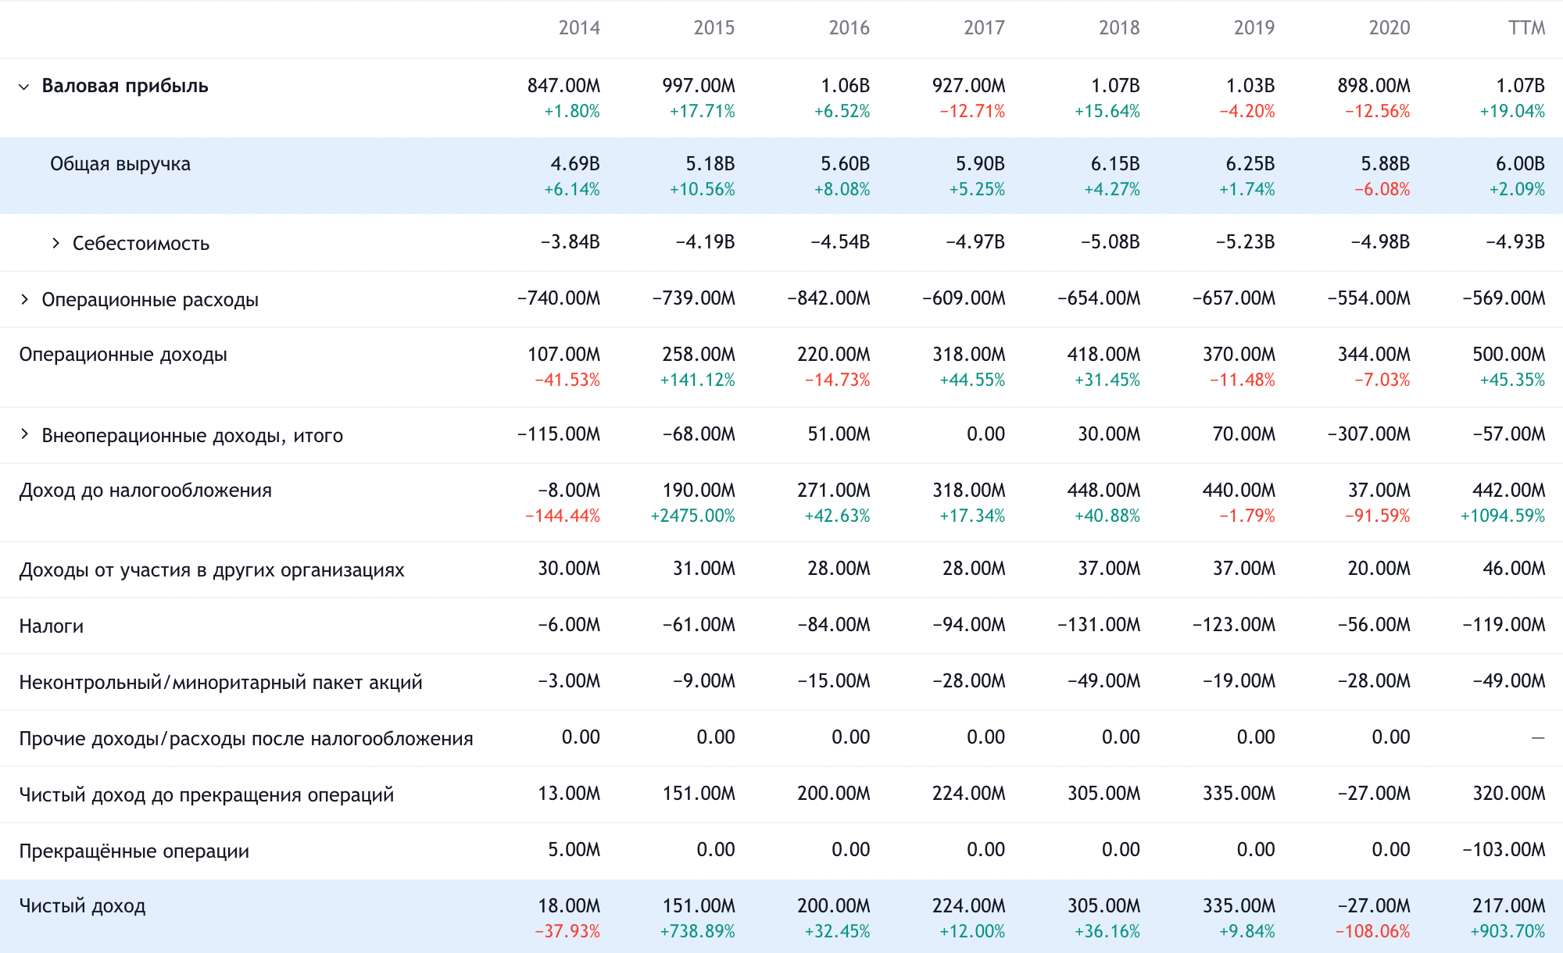Viewport: 1563px width, 953px height.
Task: Click the 2017 column header
Action: (985, 28)
